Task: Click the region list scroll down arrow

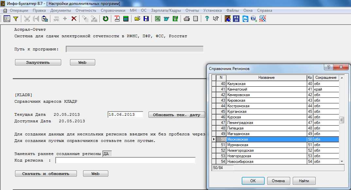Action: click(342, 161)
